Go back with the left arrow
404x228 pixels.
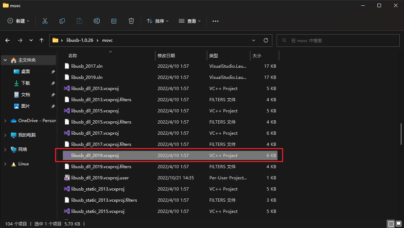(x=8, y=40)
